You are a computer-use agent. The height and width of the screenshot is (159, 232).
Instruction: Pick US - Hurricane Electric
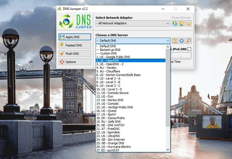coord(131,147)
